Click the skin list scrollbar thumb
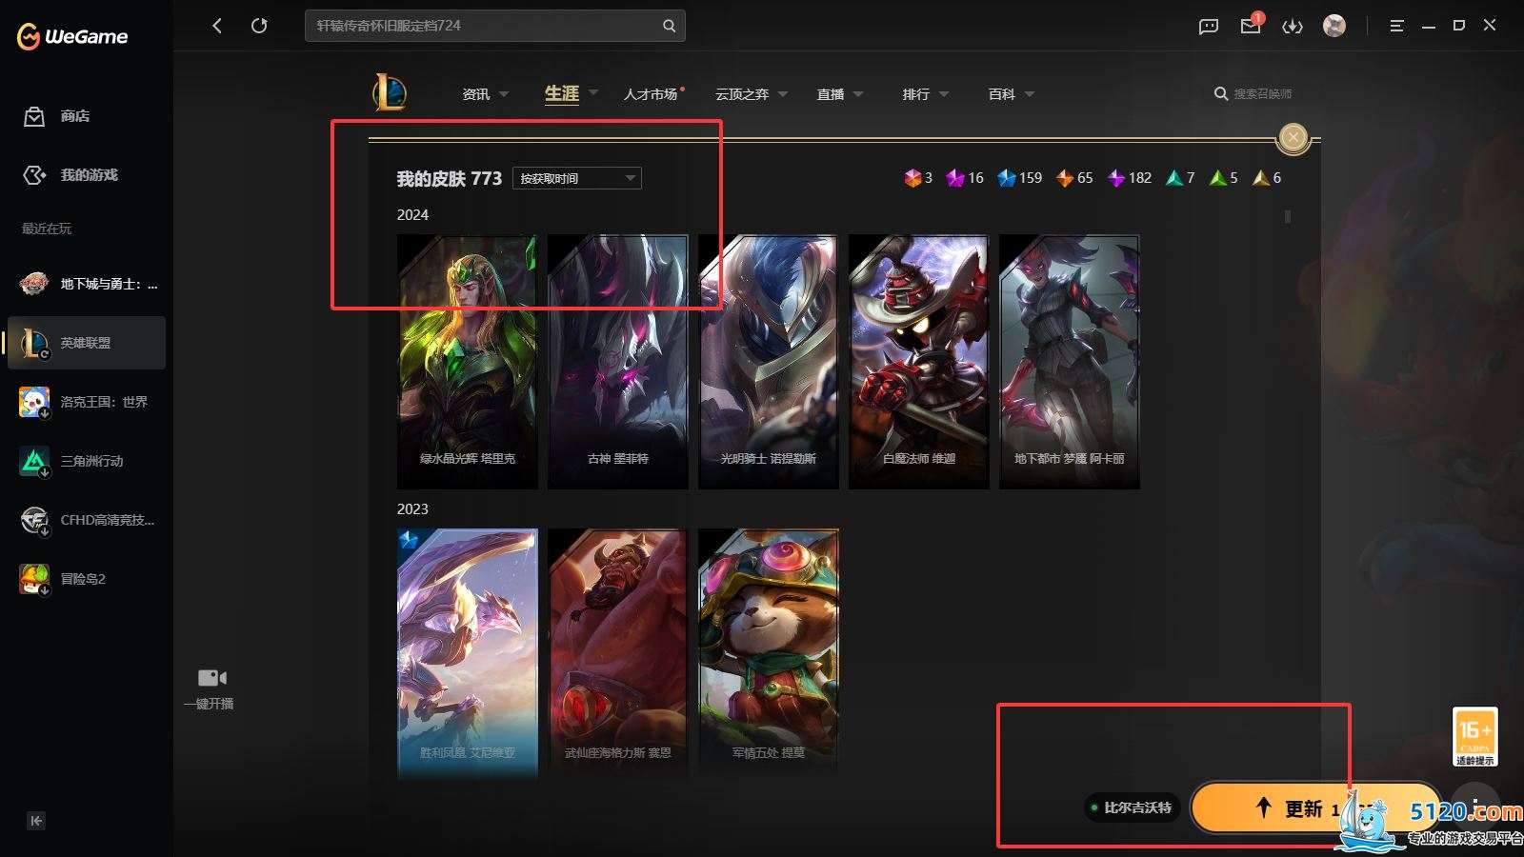 point(1288,217)
